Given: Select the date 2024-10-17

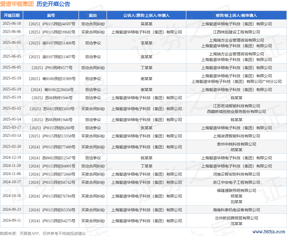Looking at the screenshot, I should (x=12, y=182).
